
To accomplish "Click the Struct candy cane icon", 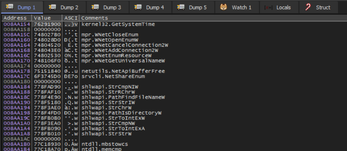I will [x=308, y=7].
